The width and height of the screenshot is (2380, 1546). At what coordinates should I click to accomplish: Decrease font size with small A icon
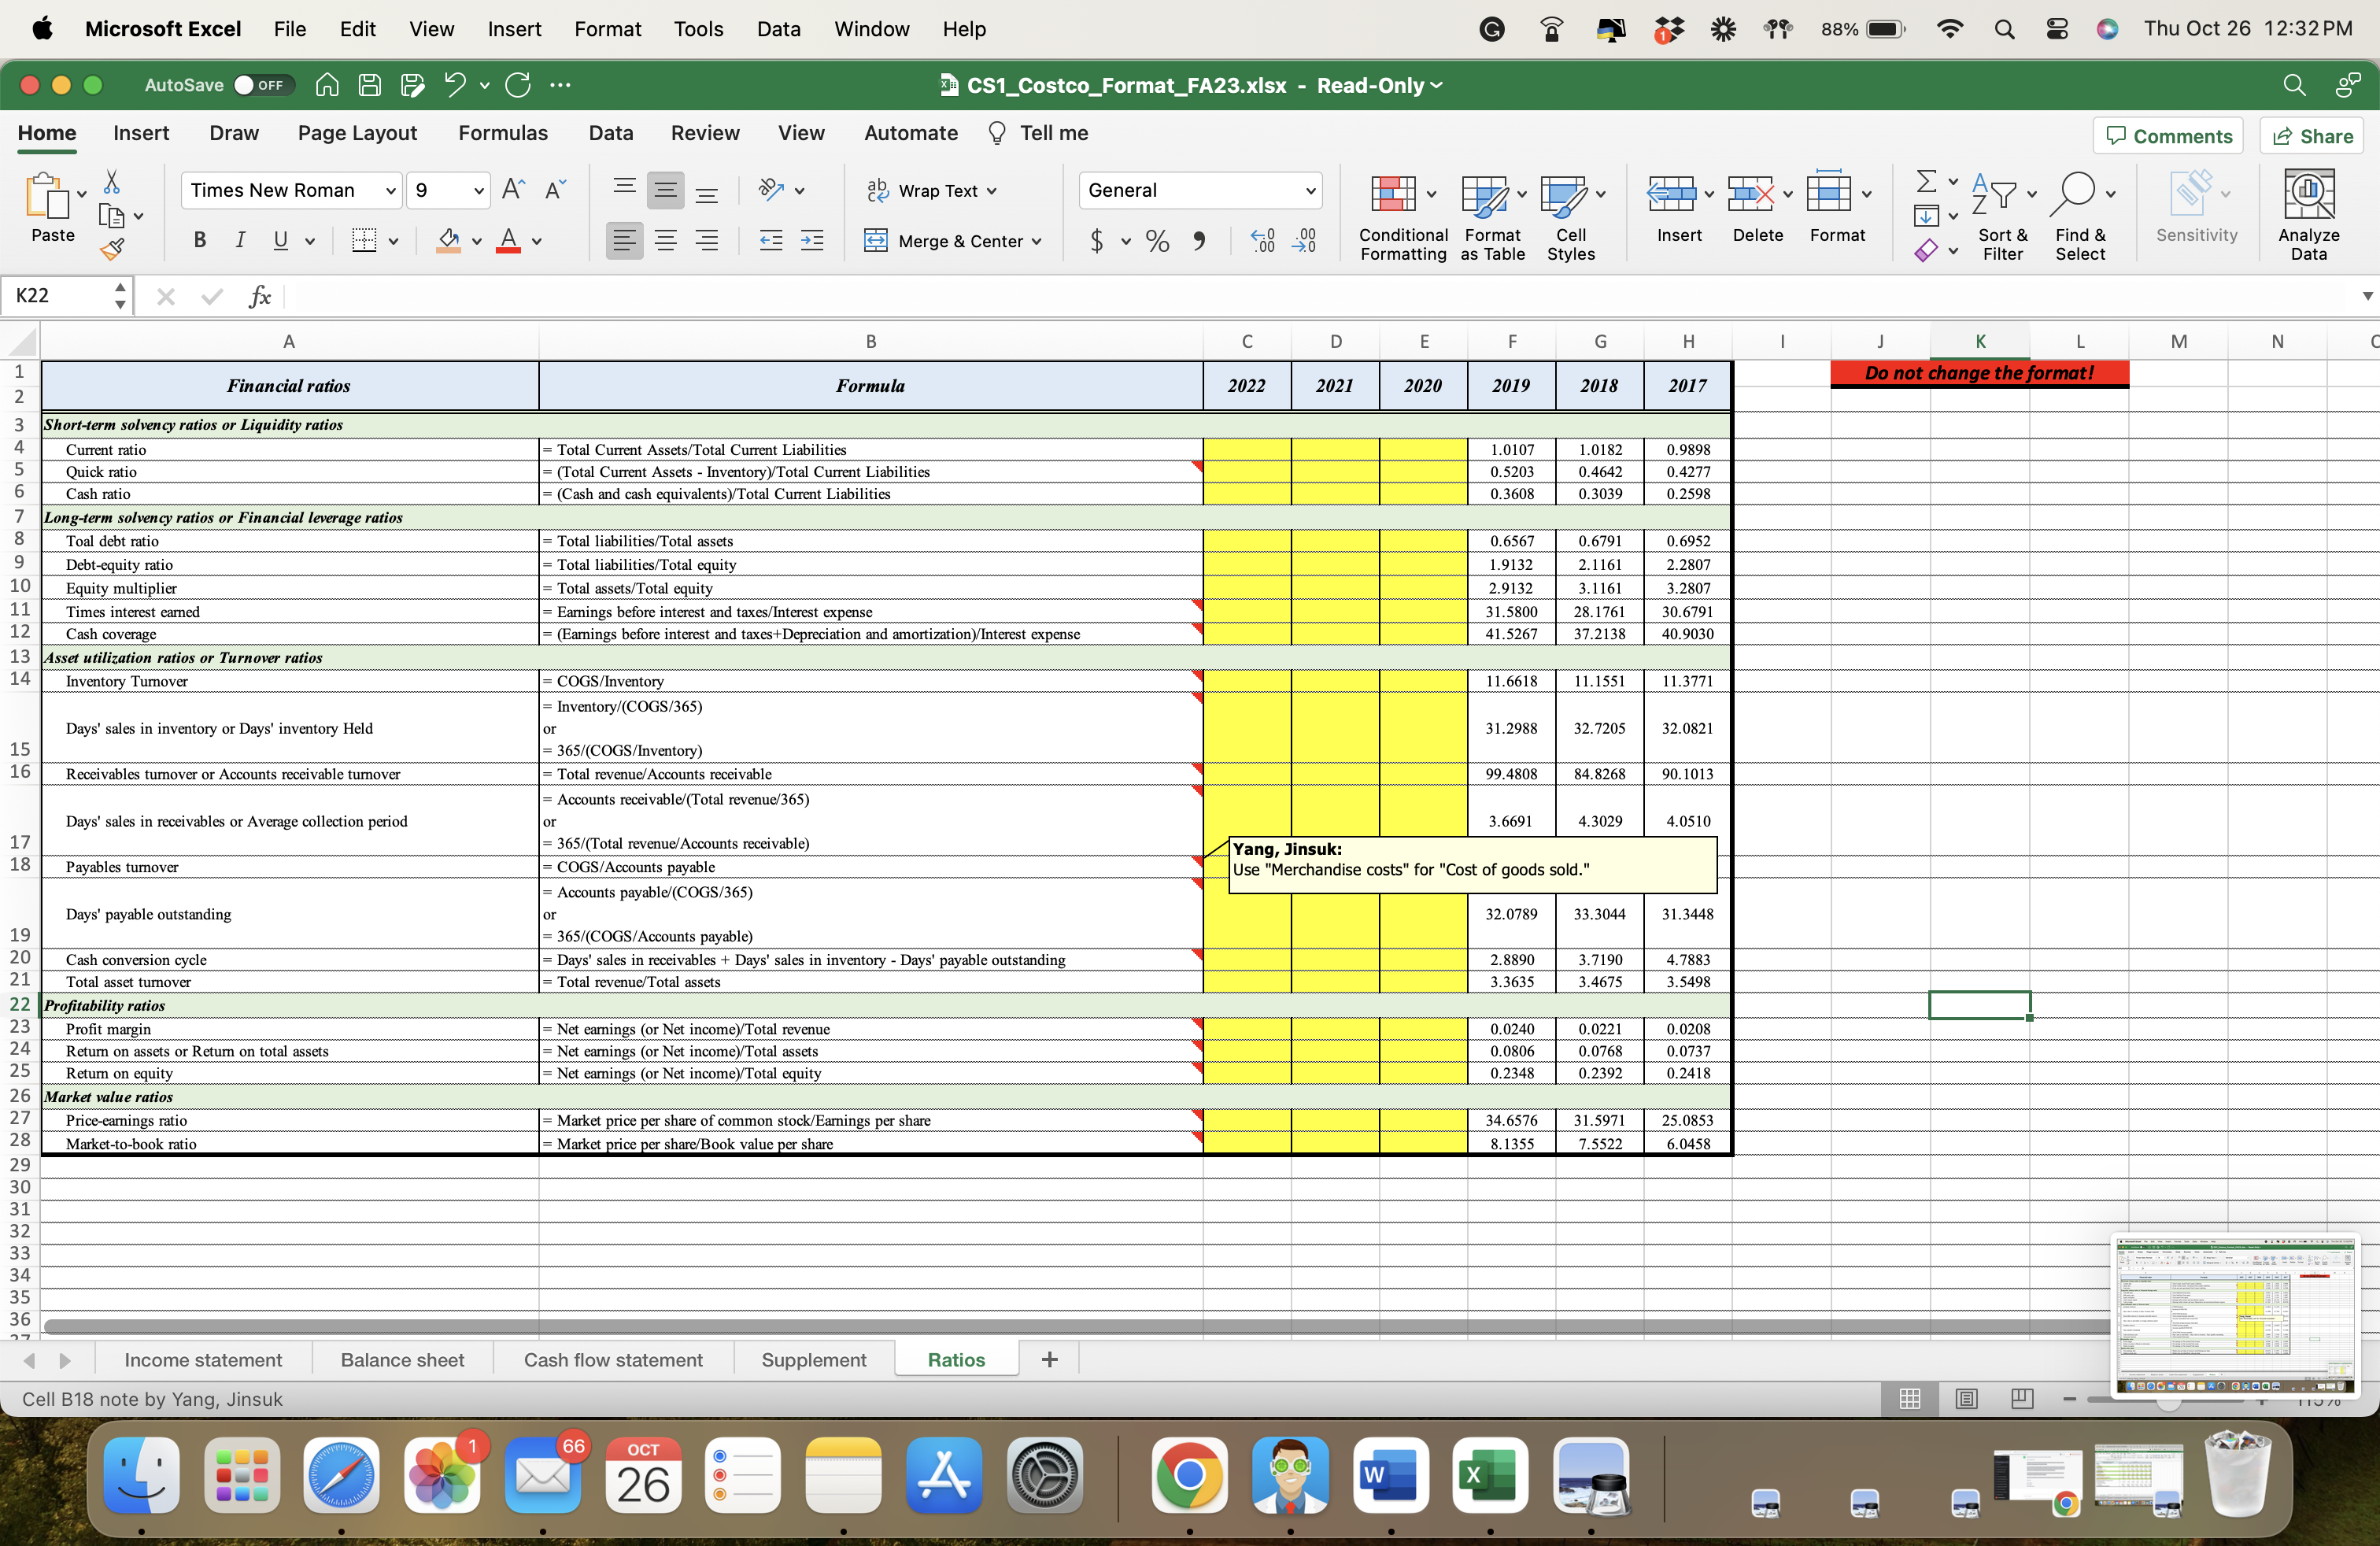(555, 190)
